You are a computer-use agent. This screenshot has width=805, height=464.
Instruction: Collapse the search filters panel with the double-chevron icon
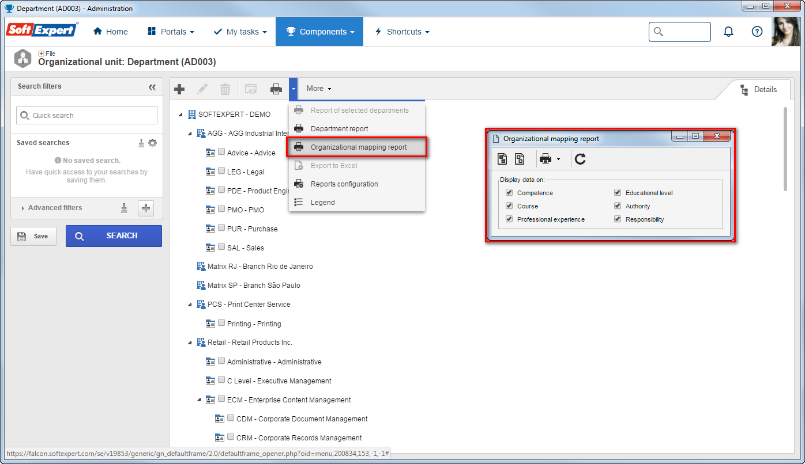pos(152,87)
